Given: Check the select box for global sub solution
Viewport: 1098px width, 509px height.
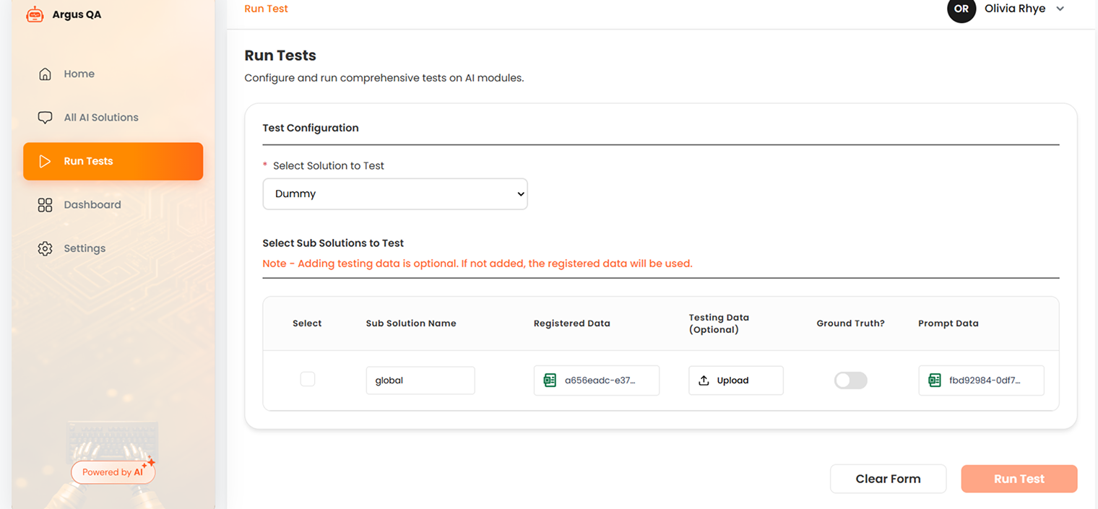Looking at the screenshot, I should tap(308, 379).
